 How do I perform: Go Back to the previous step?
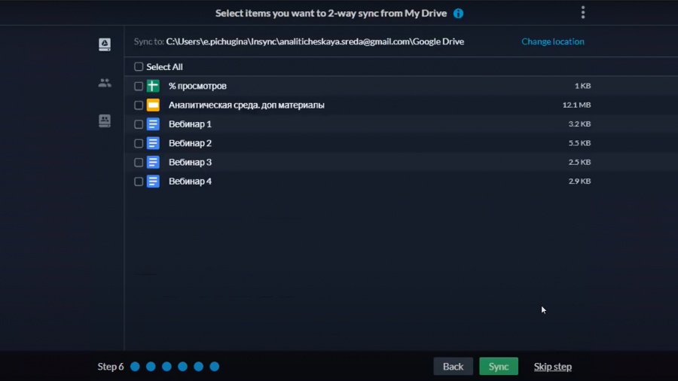[x=454, y=366]
